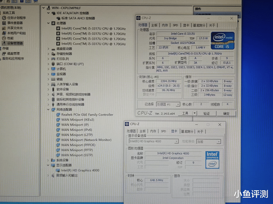Click the Human Interface Devices (人体学输入设备) icon

tap(53, 84)
